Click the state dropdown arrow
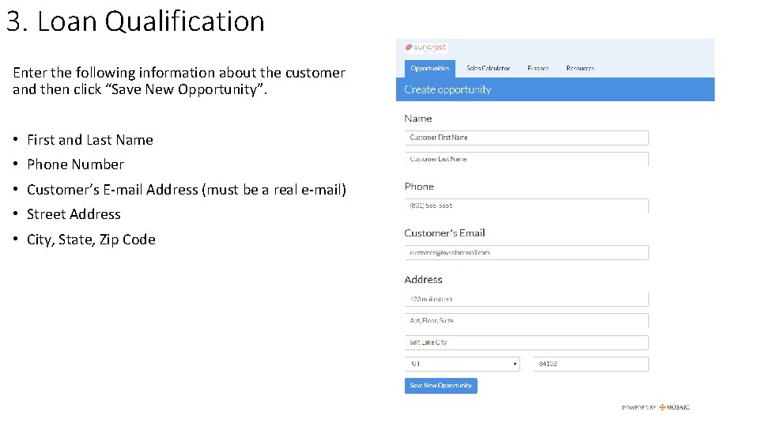 (x=515, y=365)
